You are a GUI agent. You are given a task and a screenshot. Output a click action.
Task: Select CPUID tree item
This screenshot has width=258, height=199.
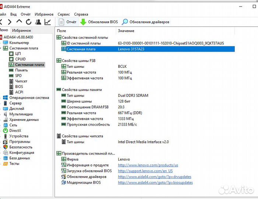[x=20, y=59]
